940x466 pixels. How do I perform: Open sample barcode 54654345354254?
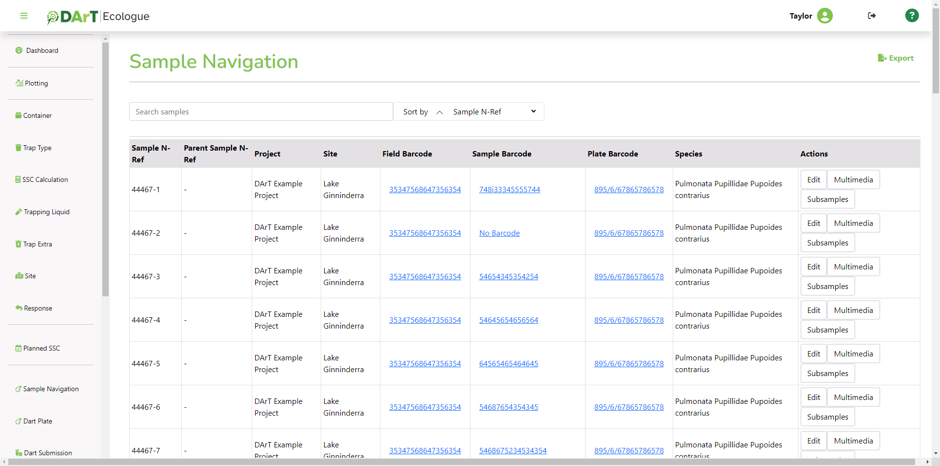tap(508, 277)
